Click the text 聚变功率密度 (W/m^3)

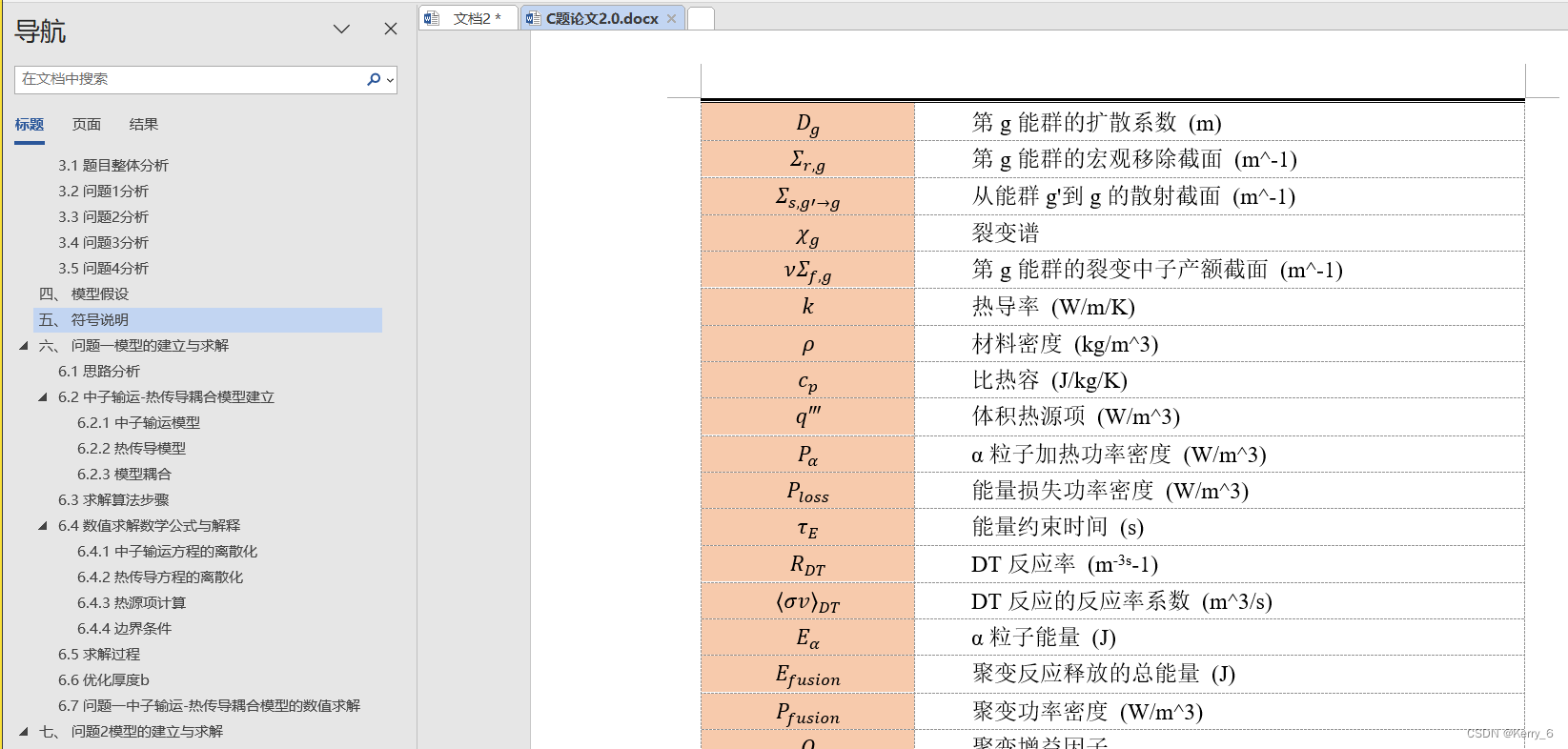click(x=1088, y=712)
